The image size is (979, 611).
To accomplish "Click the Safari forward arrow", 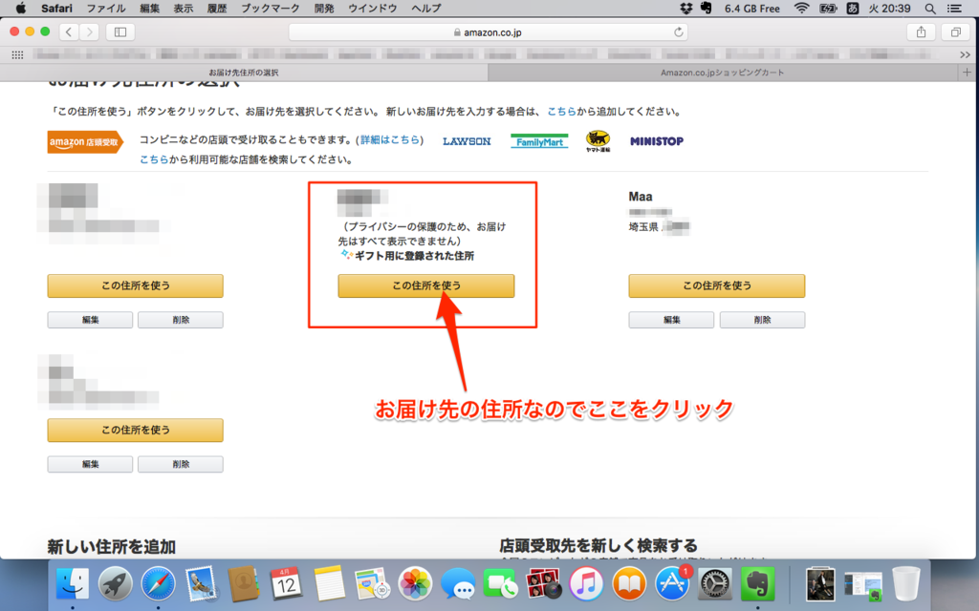I will pos(89,32).
